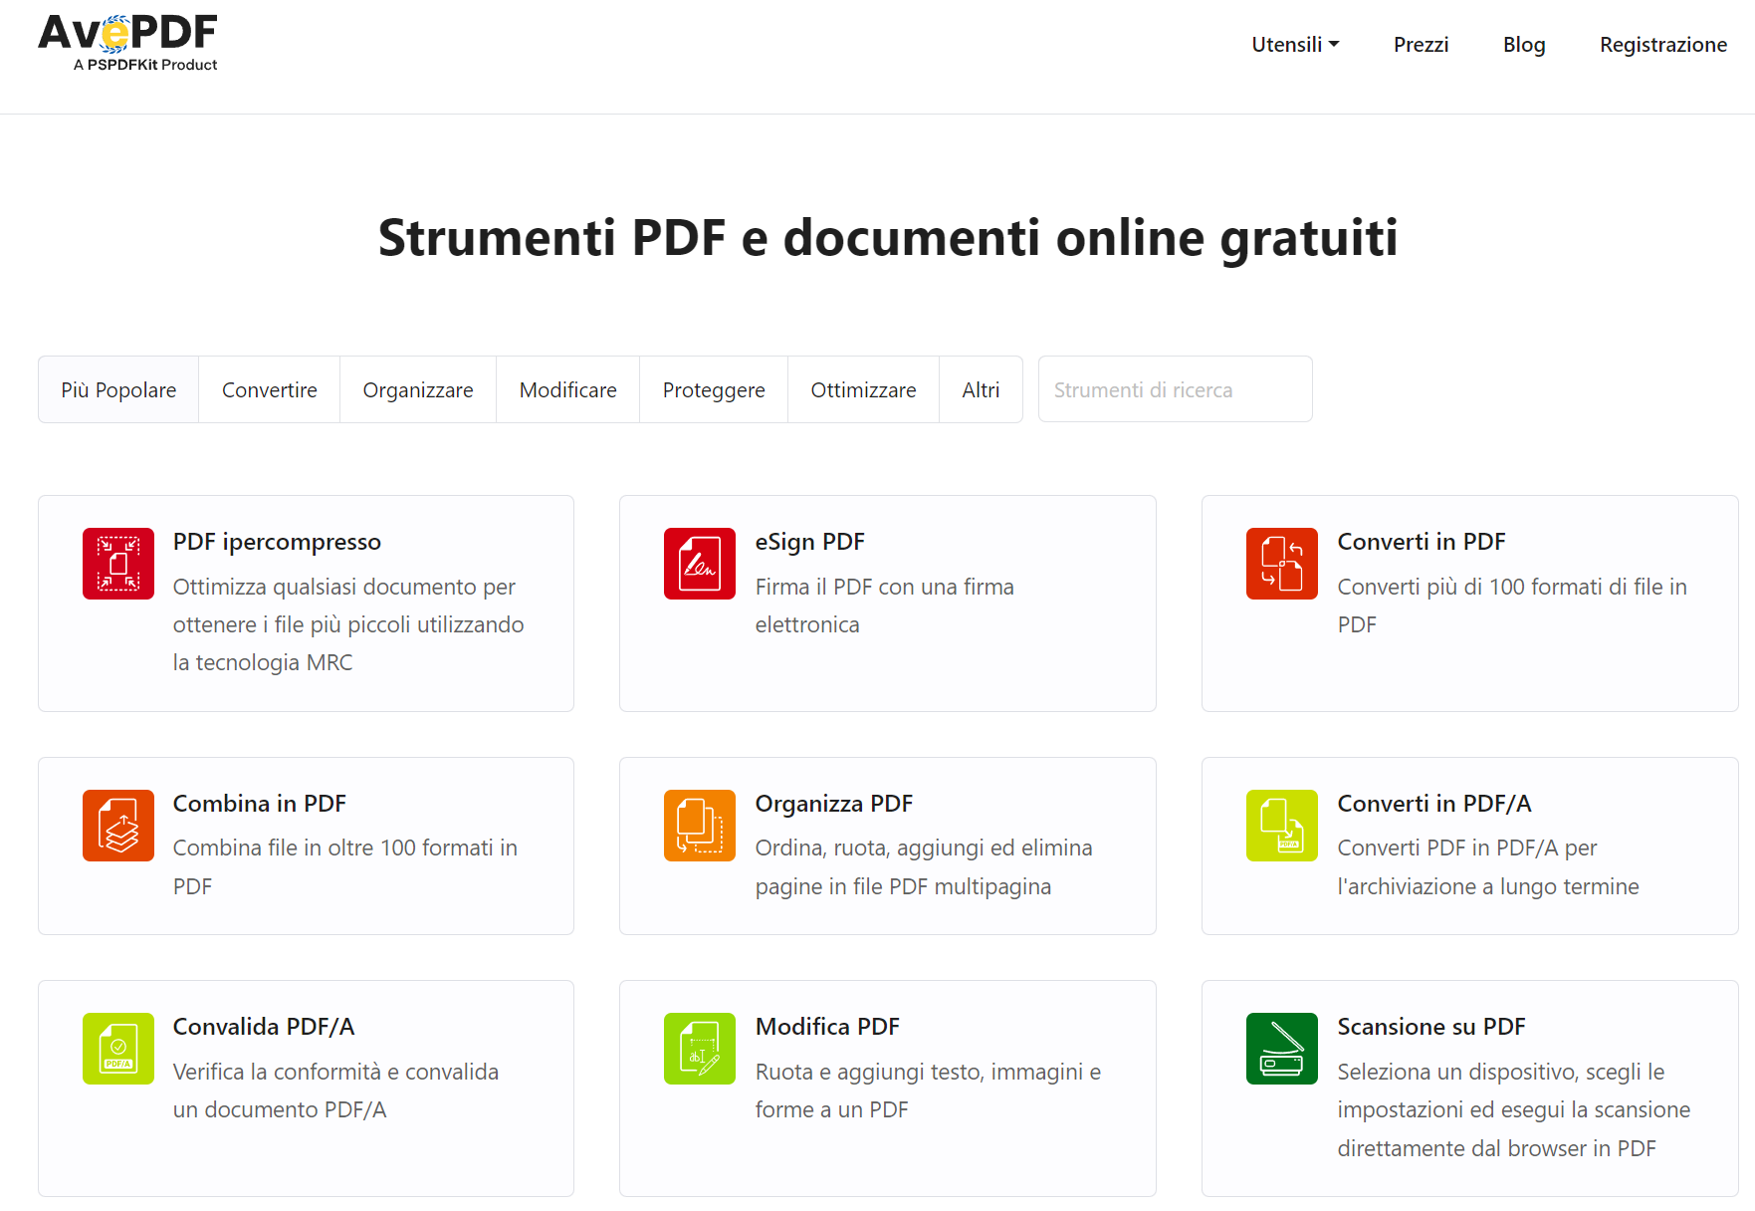This screenshot has height=1211, width=1755.
Task: Select the Organizzare category tab
Action: (x=418, y=389)
